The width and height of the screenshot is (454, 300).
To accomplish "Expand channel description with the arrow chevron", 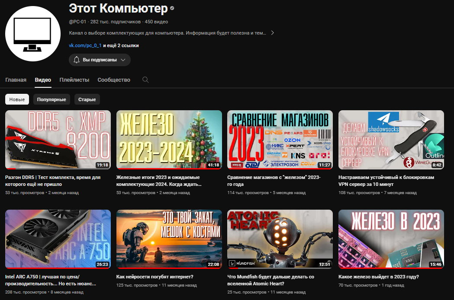I will coord(272,33).
